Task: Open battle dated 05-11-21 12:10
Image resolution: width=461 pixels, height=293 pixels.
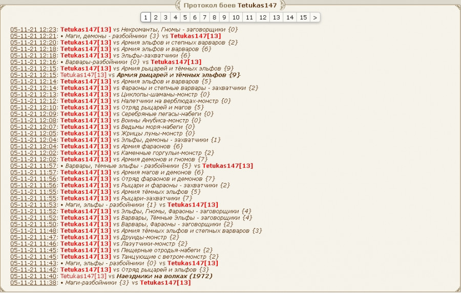Action: 33,107
